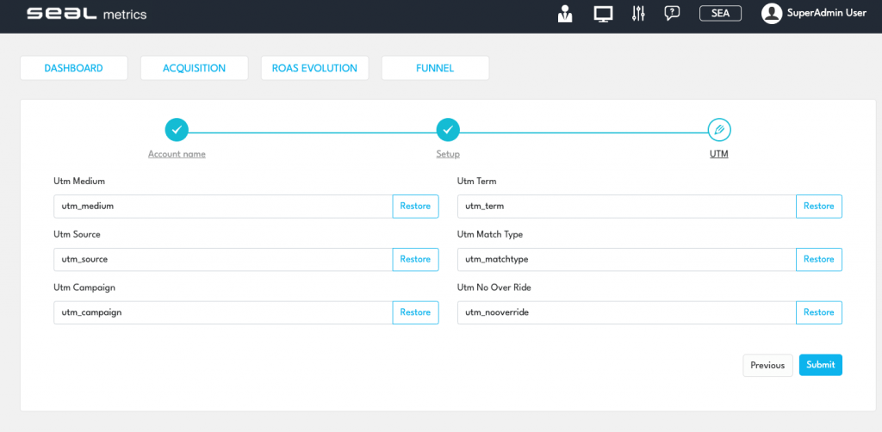Click the SuperAdmin user avatar icon
Viewport: 882px width, 432px height.
point(772,14)
